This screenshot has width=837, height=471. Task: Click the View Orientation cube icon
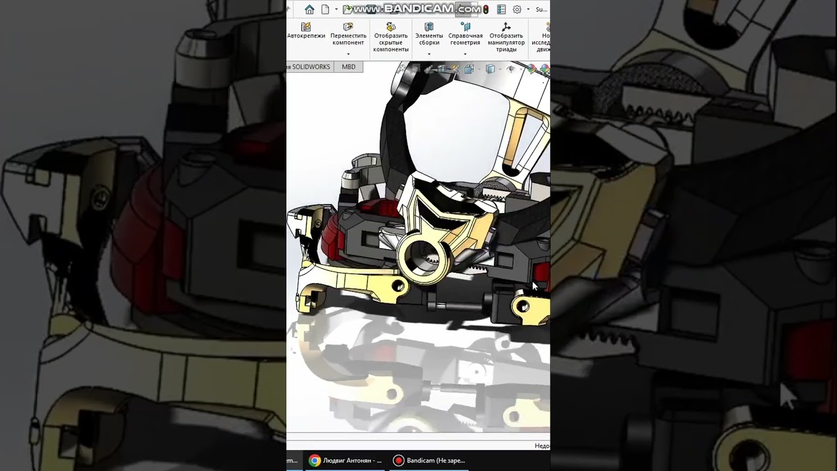click(469, 69)
